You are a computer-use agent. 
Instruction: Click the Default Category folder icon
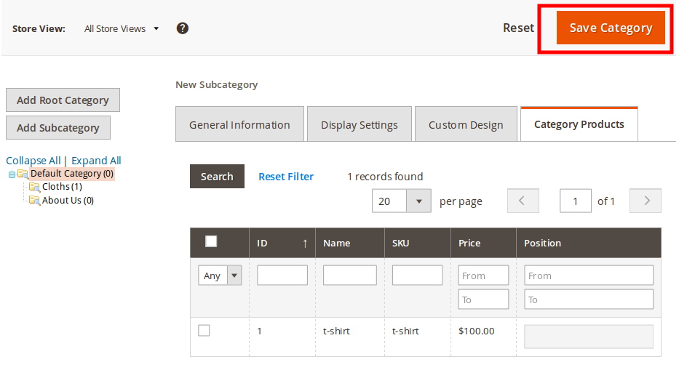(23, 174)
